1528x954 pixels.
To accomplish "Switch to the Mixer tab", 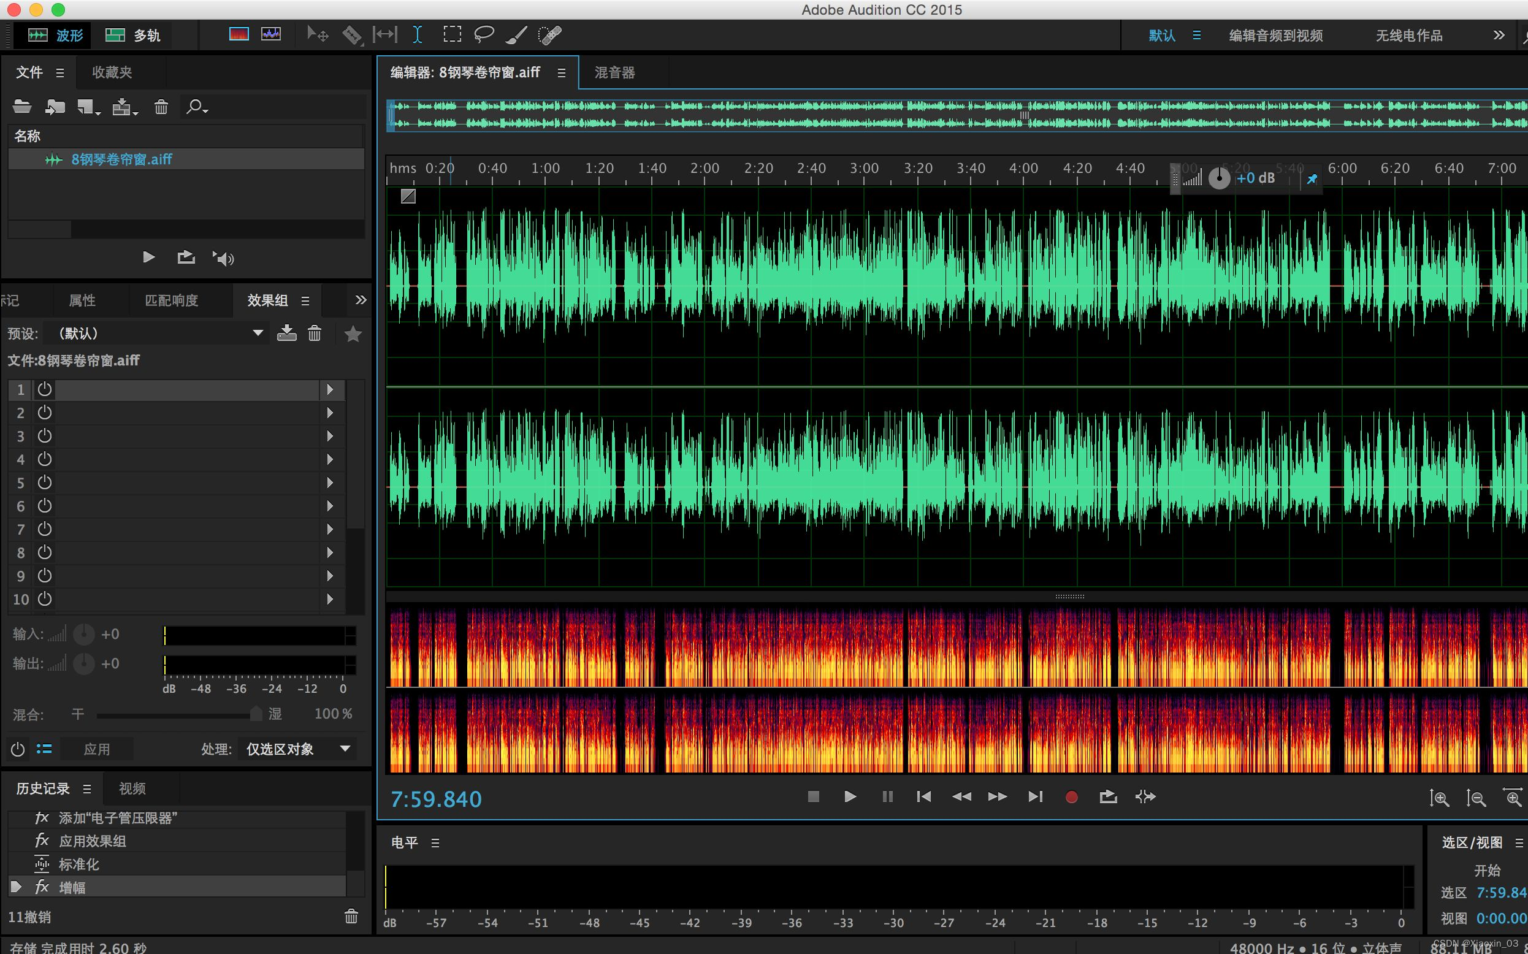I will coord(614,72).
